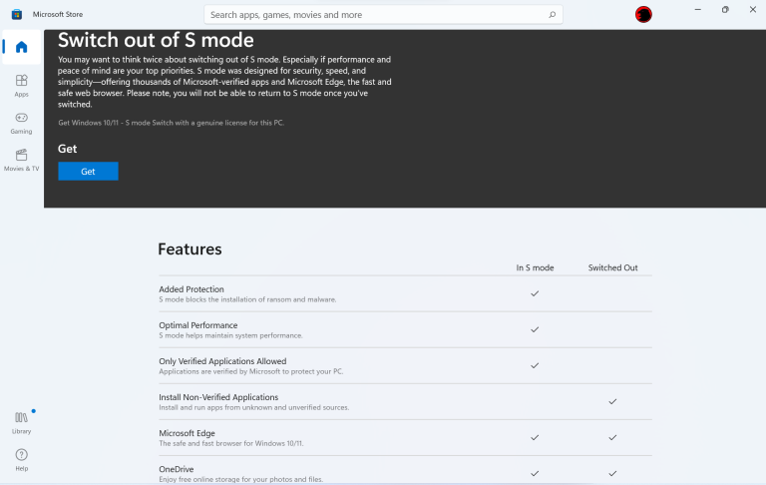Open the Apps section in sidebar
The width and height of the screenshot is (766, 485).
tap(21, 85)
